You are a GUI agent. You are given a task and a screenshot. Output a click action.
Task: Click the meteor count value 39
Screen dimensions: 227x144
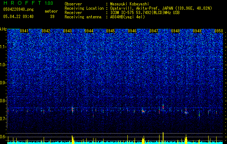(x=52, y=17)
